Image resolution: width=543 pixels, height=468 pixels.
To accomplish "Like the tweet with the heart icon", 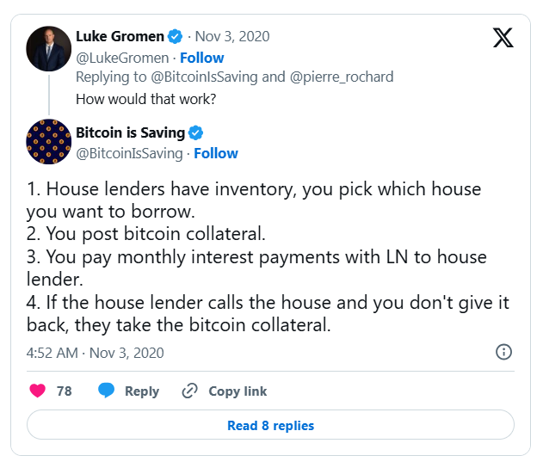I will (x=38, y=391).
